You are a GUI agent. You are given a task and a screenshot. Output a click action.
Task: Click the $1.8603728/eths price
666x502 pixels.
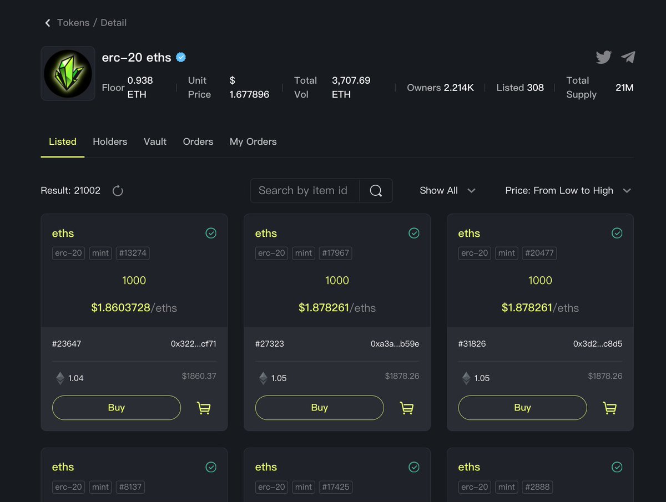point(134,308)
